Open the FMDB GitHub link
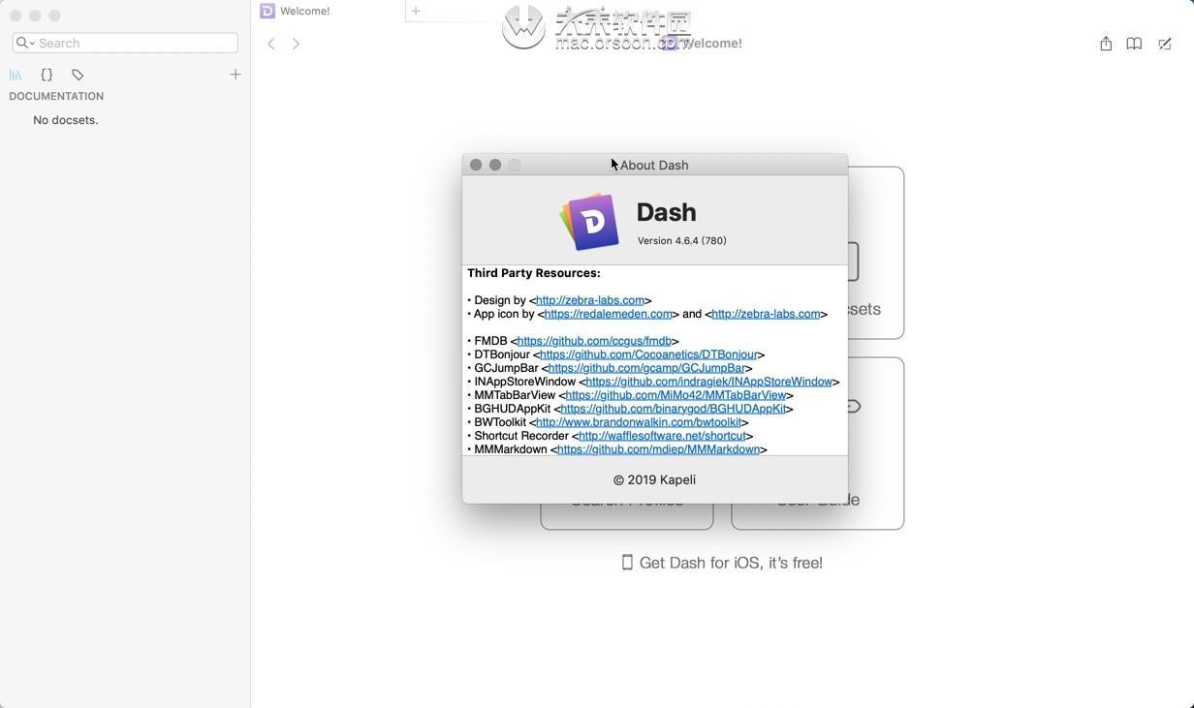 pos(594,341)
